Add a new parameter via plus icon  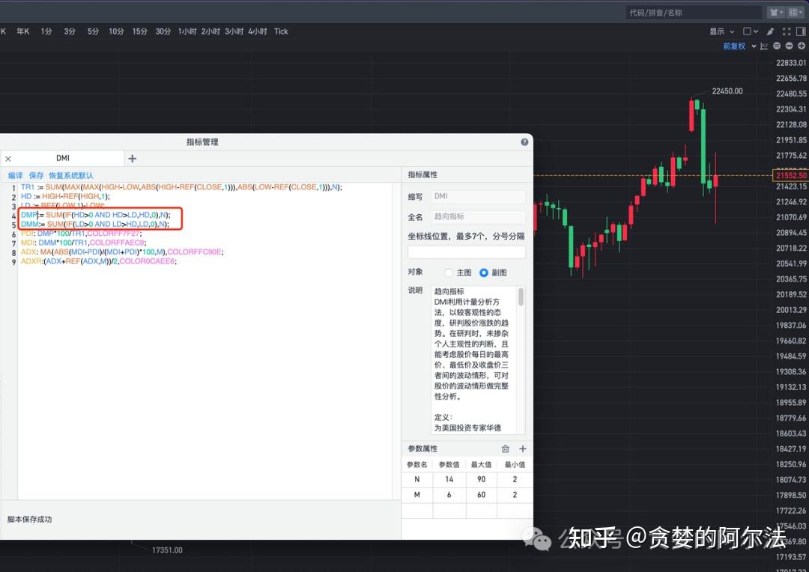click(522, 448)
